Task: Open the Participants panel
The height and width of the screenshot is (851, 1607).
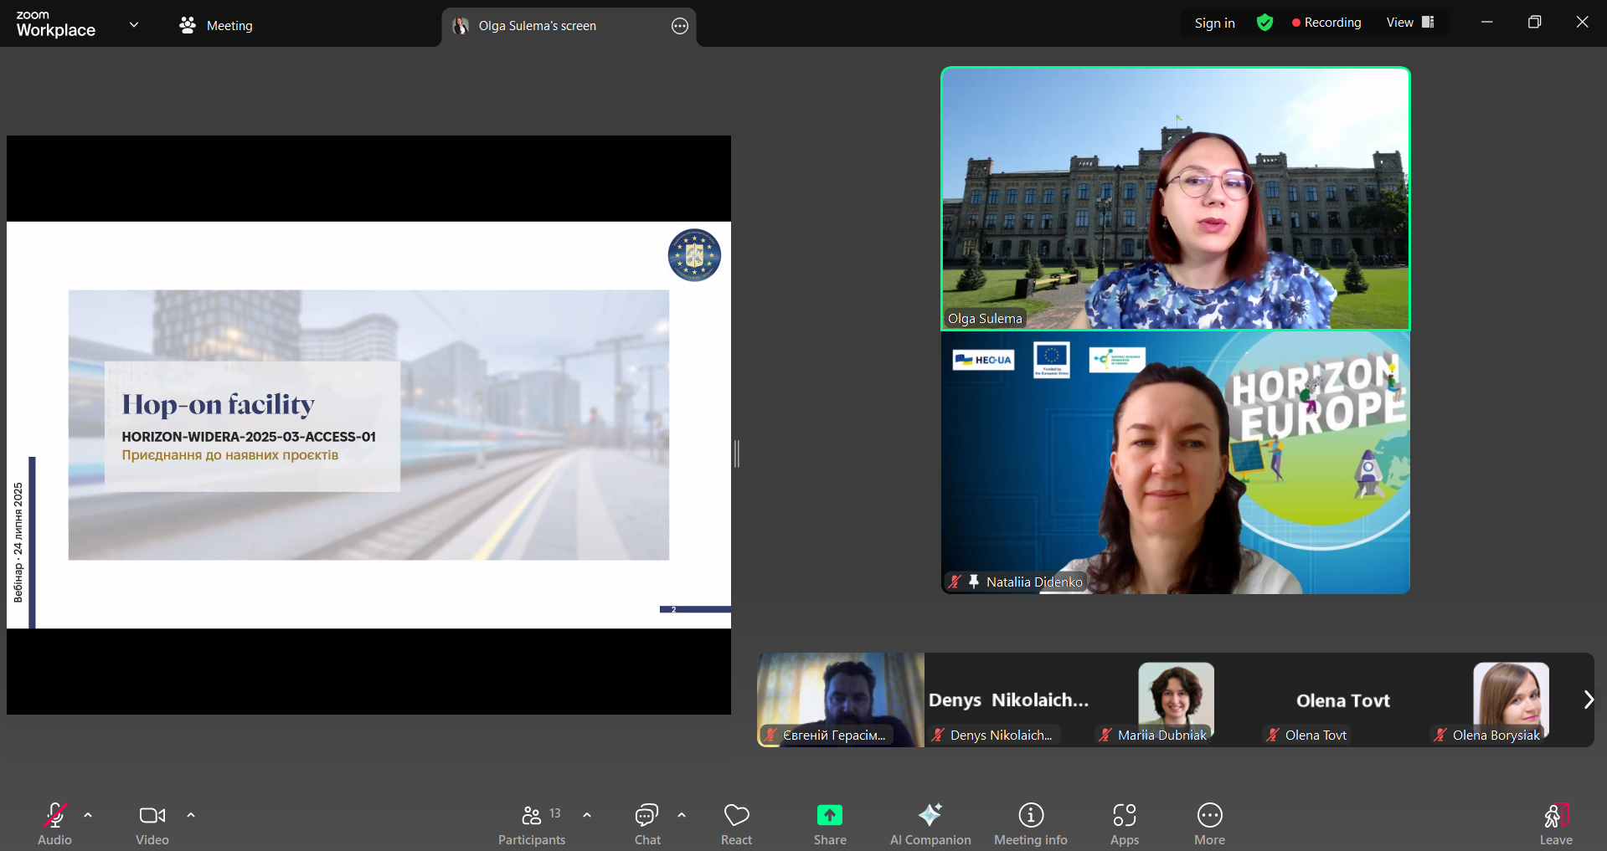Action: pyautogui.click(x=532, y=824)
